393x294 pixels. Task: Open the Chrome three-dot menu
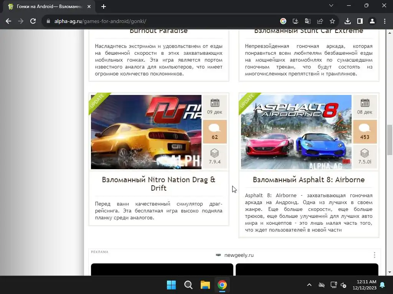[x=385, y=21]
